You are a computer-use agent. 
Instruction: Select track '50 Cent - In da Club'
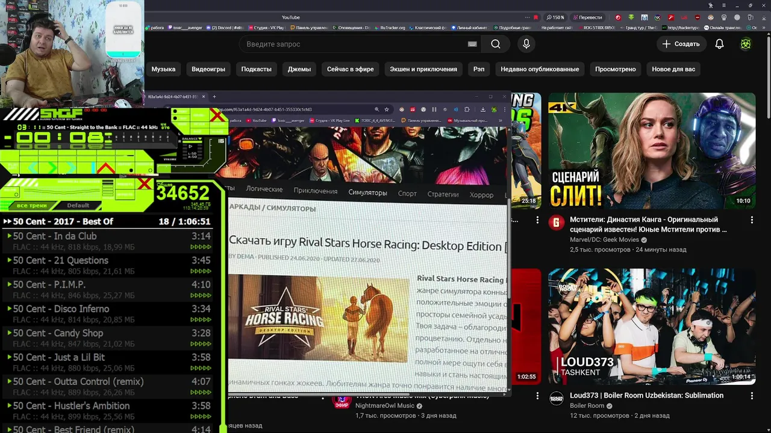[x=108, y=241]
